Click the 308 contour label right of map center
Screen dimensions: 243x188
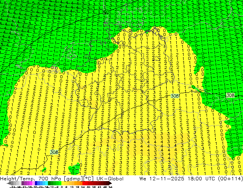click(x=175, y=96)
